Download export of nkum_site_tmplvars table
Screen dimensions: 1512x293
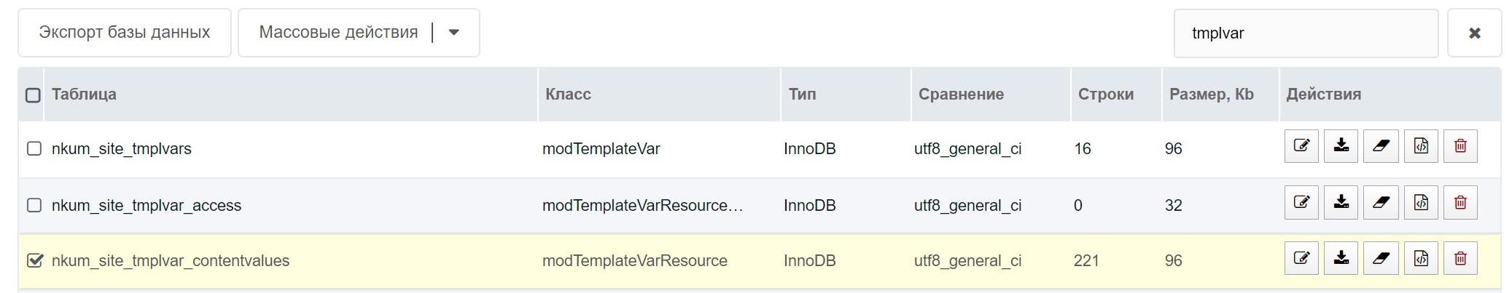(1341, 146)
